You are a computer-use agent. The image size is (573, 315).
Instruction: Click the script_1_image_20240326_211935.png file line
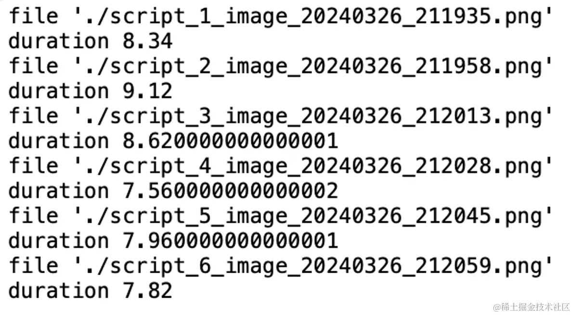tap(281, 17)
